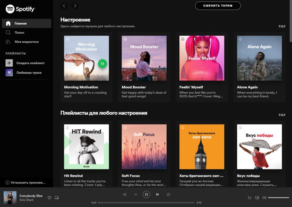
Task: Go forward with the right arrow
Action: point(75,6)
